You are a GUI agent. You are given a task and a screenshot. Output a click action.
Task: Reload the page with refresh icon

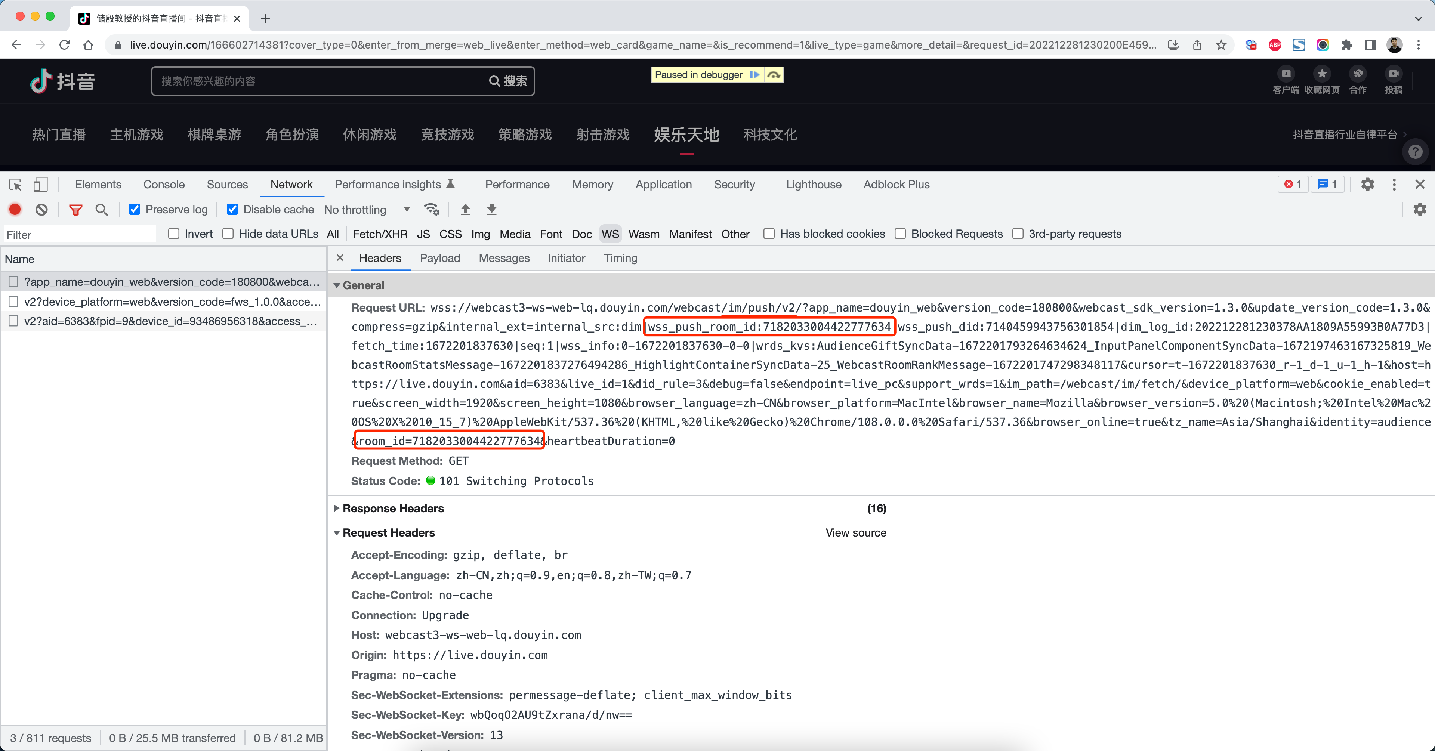[64, 45]
